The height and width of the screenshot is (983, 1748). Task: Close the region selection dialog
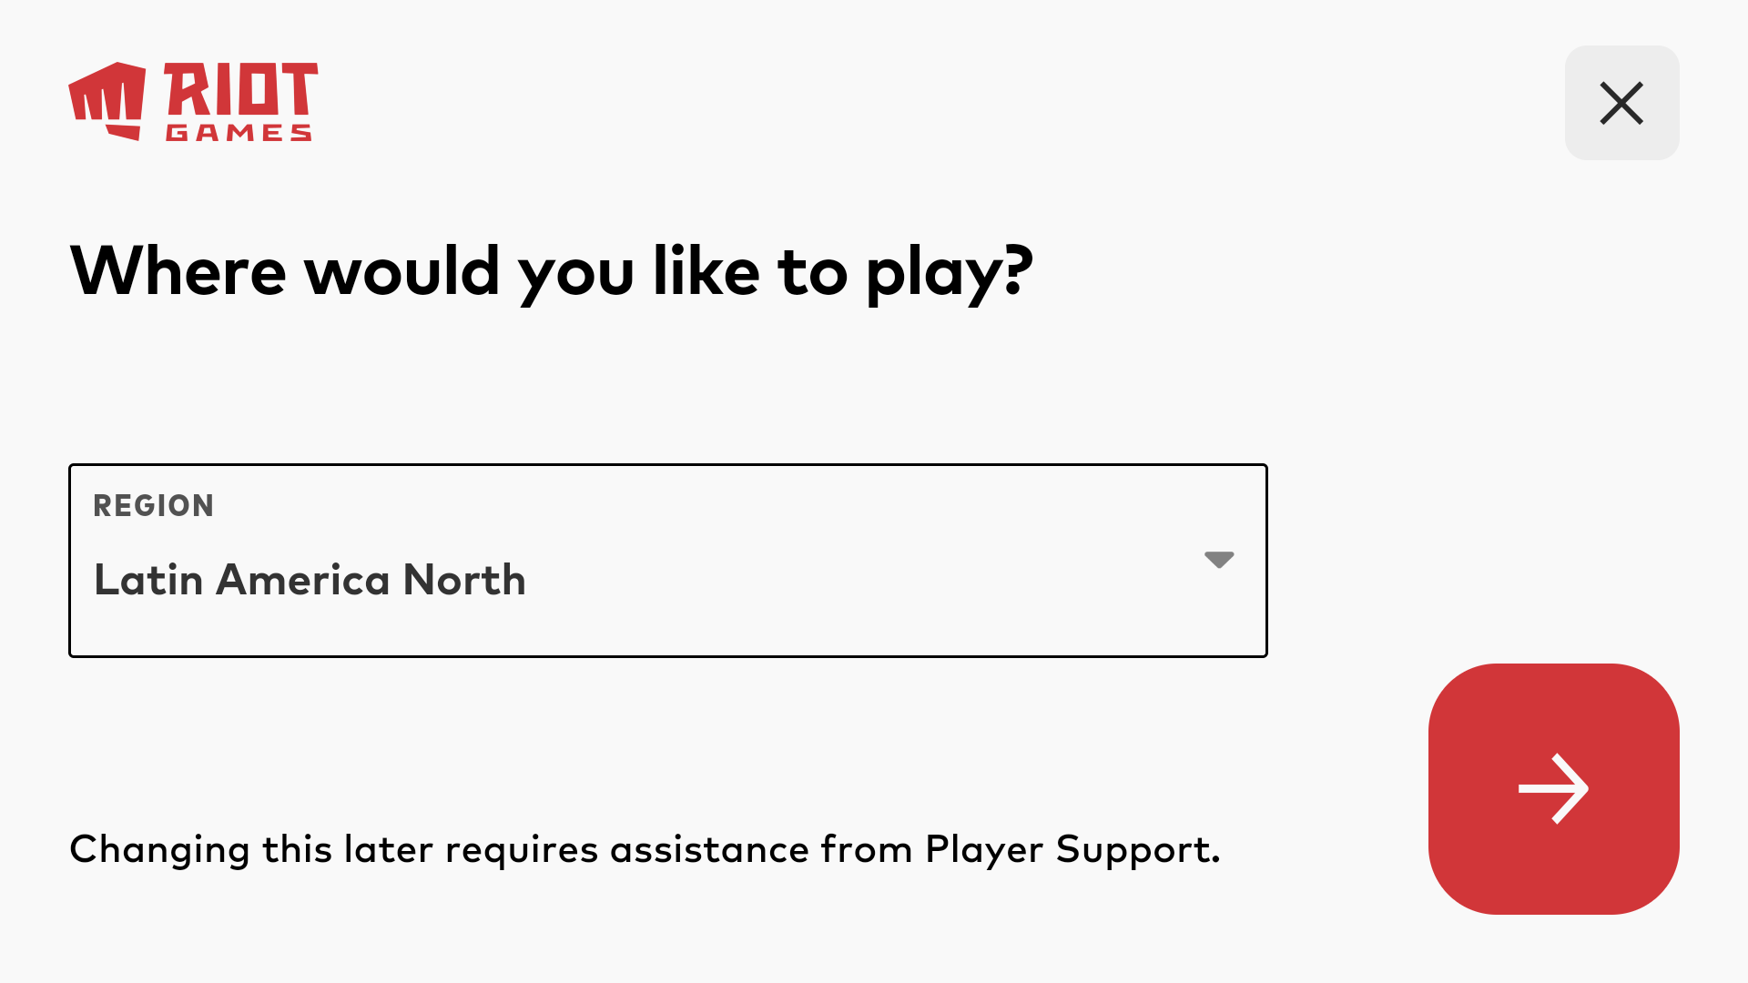pos(1621,103)
